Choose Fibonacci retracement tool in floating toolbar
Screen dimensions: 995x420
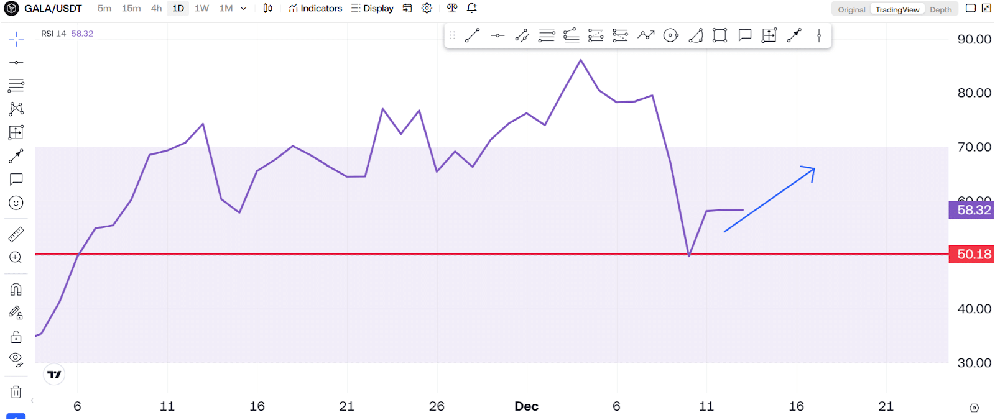tap(547, 35)
